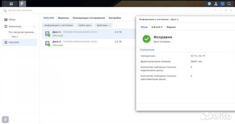Click the power-on time 38047 час. value
This screenshot has width=235, height=124.
pos(196,62)
